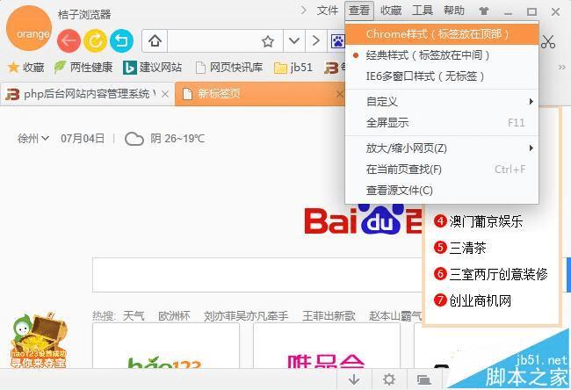Open the jb51 bookmark folder

293,68
